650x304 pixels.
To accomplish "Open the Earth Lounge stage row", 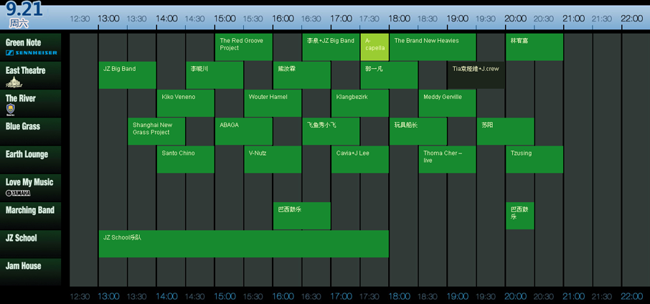I will (27, 154).
